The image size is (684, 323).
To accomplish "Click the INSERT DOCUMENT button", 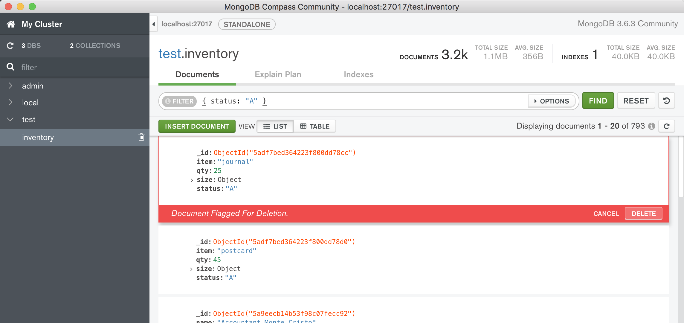I will (197, 126).
